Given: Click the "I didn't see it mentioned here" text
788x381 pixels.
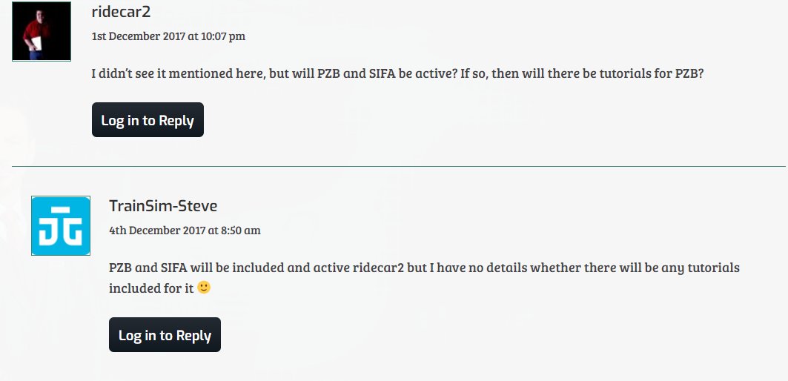Looking at the screenshot, I should pyautogui.click(x=176, y=74).
